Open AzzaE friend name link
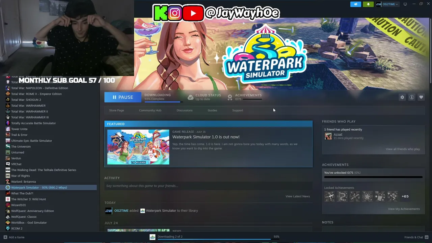Viewport: 432px width, 243px height. 338,135
